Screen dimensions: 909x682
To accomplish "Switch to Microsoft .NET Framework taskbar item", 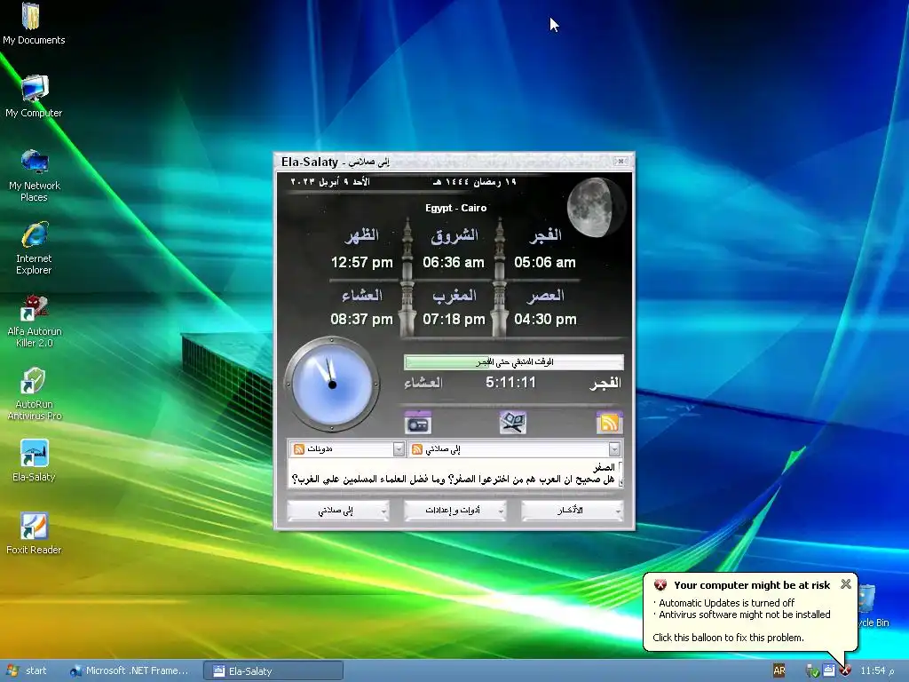I will [130, 670].
